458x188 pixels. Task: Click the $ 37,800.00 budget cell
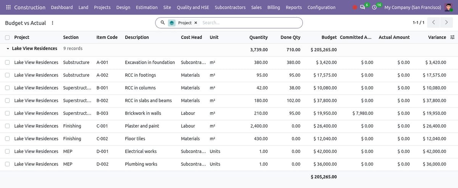325,101
